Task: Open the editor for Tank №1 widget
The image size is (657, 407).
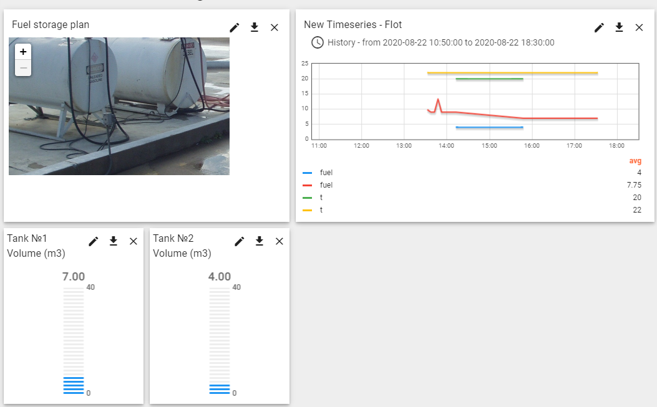Action: click(x=93, y=241)
